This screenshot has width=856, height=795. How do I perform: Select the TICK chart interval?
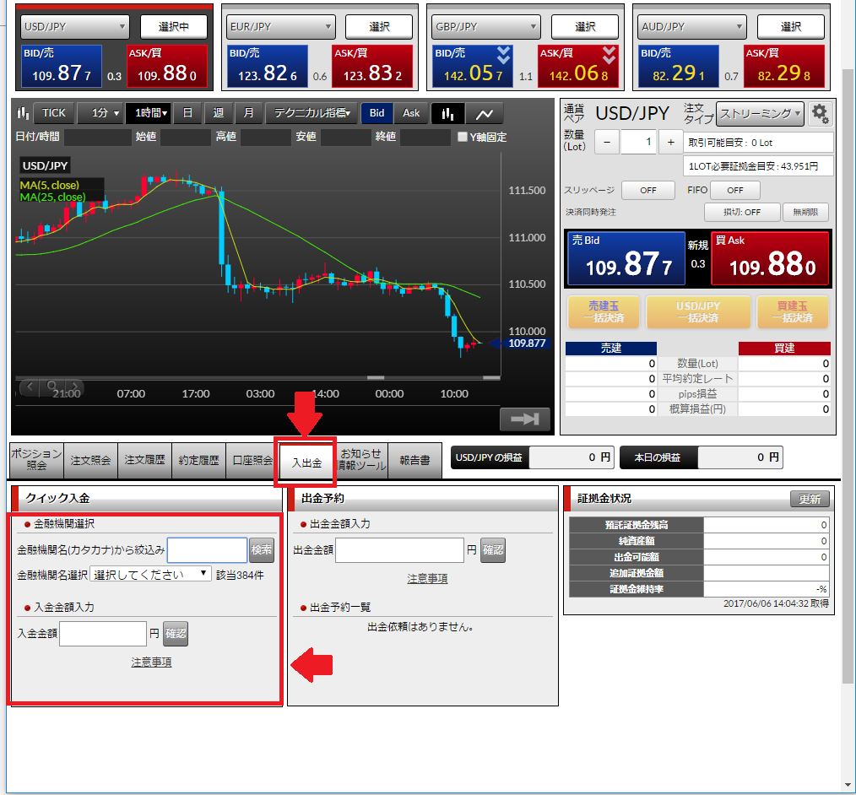click(x=53, y=113)
